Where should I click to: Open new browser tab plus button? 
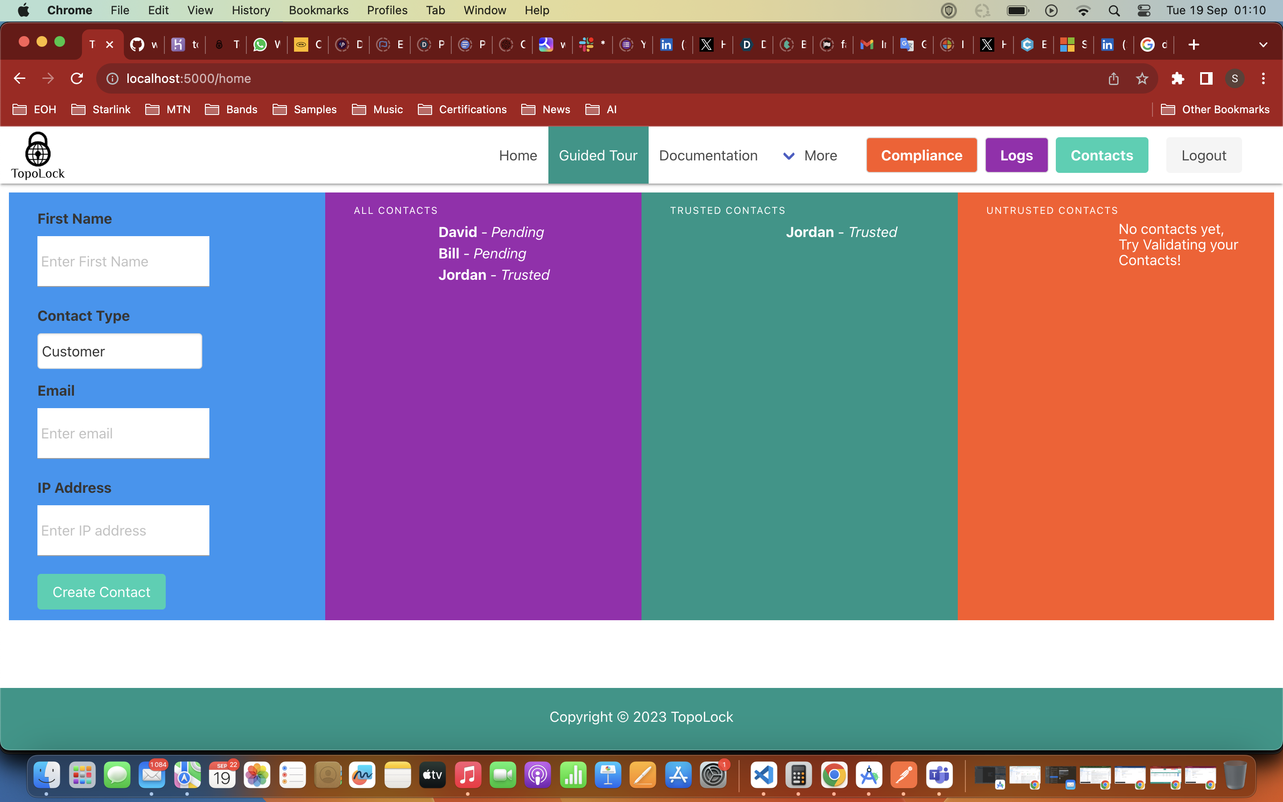coord(1193,45)
